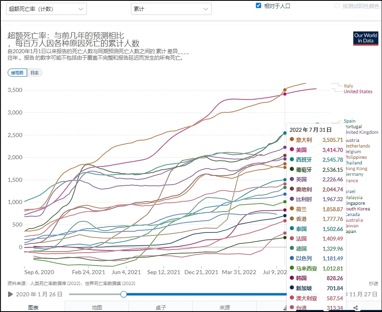
Task: Click the 资料来源 source text
Action: (x=72, y=283)
